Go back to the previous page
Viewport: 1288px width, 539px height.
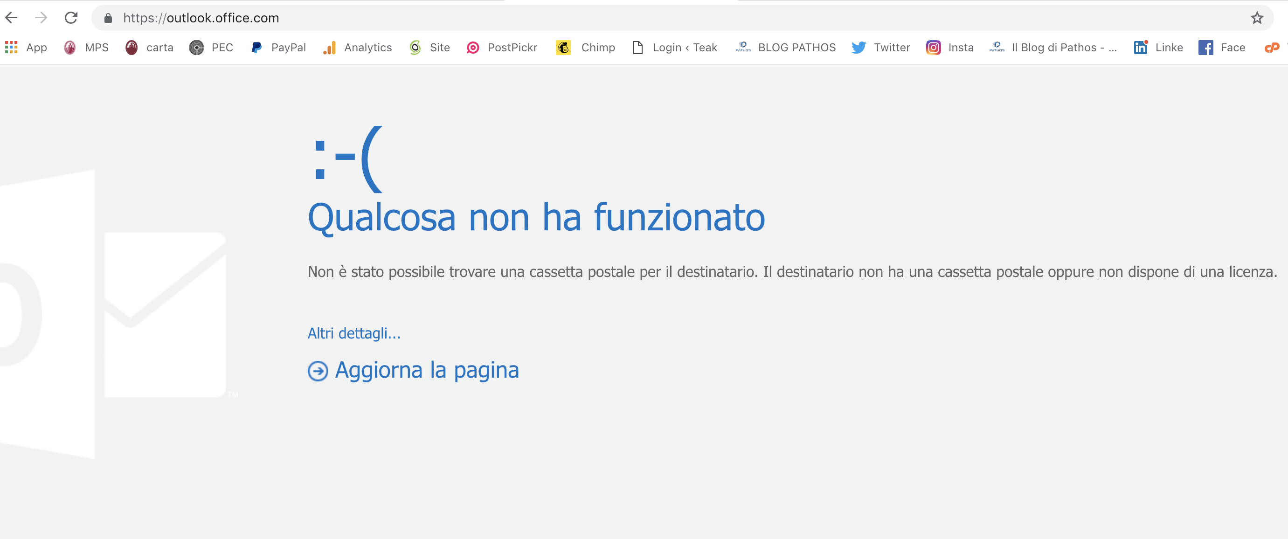(12, 18)
